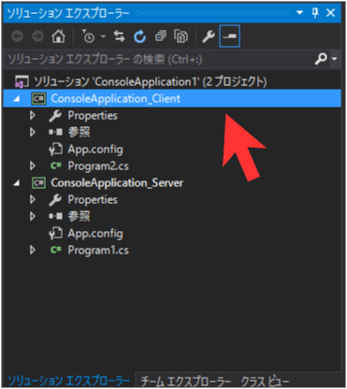This screenshot has height=389, width=347.
Task: Focus the Solution Explorer search box
Action: 159,59
